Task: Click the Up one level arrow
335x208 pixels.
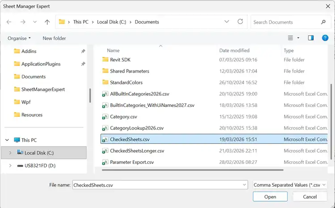Action: 47,22
